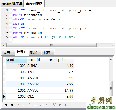Image resolution: width=116 pixels, height=110 pixels.
Task: Click price cell 4.49
Action: (x=61, y=66)
